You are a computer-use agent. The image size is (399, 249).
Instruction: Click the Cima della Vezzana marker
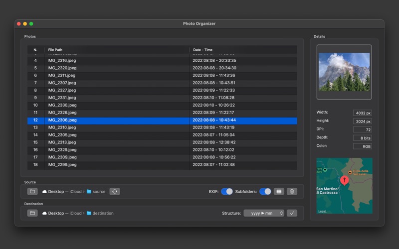tap(350, 172)
